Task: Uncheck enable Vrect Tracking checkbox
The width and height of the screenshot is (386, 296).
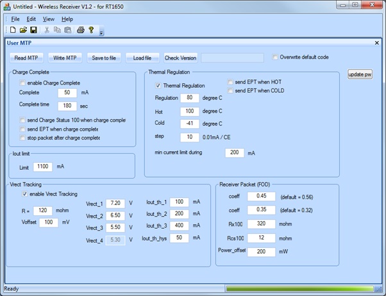Action: click(24, 194)
